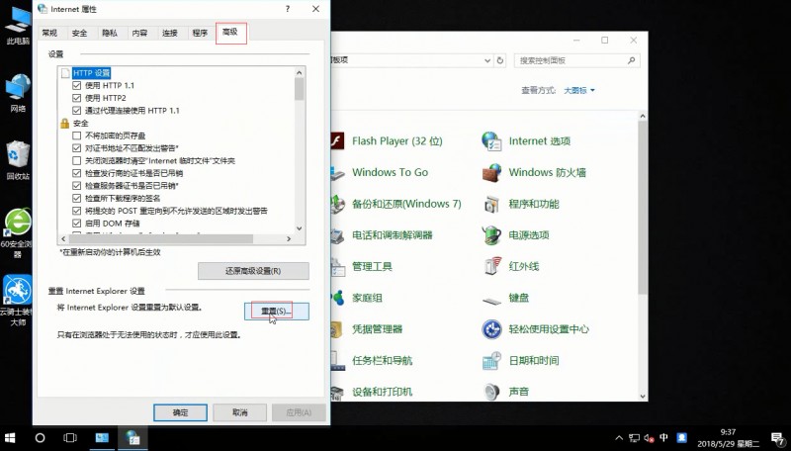
Task: Toggle 使用 HTTP 1.1 checkbox
Action: coord(77,85)
